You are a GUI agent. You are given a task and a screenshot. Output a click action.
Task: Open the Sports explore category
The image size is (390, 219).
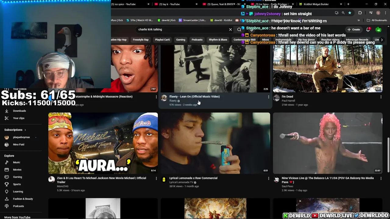(x=17, y=184)
